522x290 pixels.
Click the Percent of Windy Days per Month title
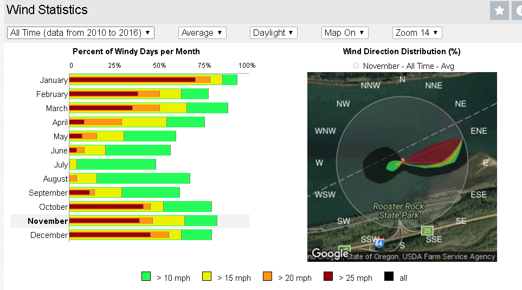(136, 51)
